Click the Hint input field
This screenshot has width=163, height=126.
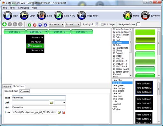coord(39,107)
